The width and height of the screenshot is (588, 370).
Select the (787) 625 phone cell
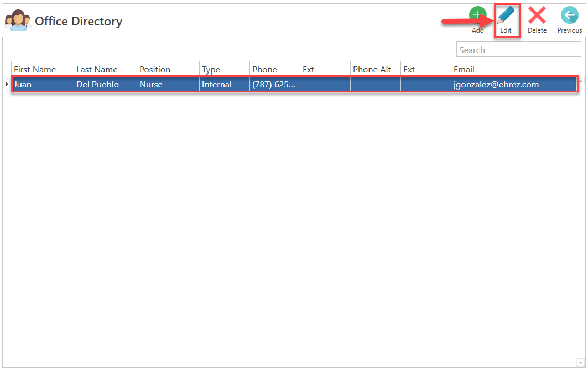click(275, 85)
